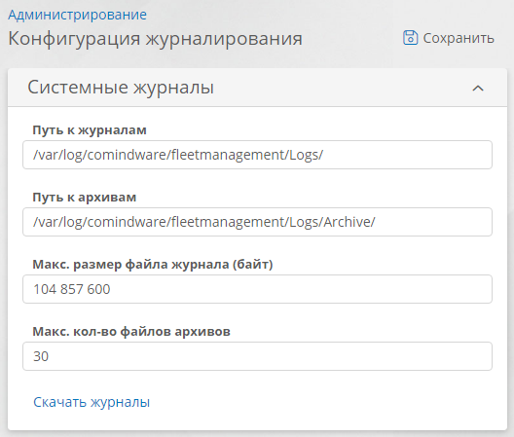Click the Системные журналы section header title
Screen dimensions: 514x437
pos(121,88)
